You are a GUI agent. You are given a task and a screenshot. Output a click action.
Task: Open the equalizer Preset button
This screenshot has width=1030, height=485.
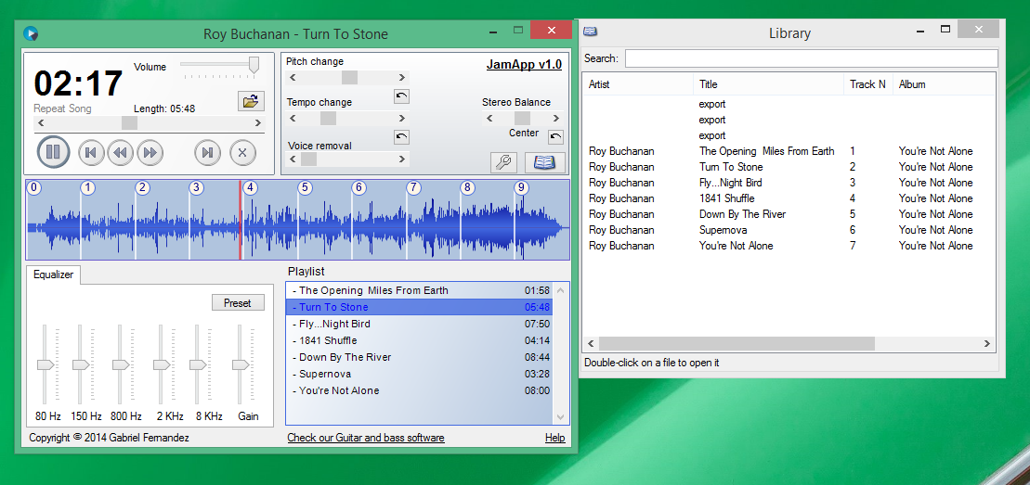coord(238,303)
